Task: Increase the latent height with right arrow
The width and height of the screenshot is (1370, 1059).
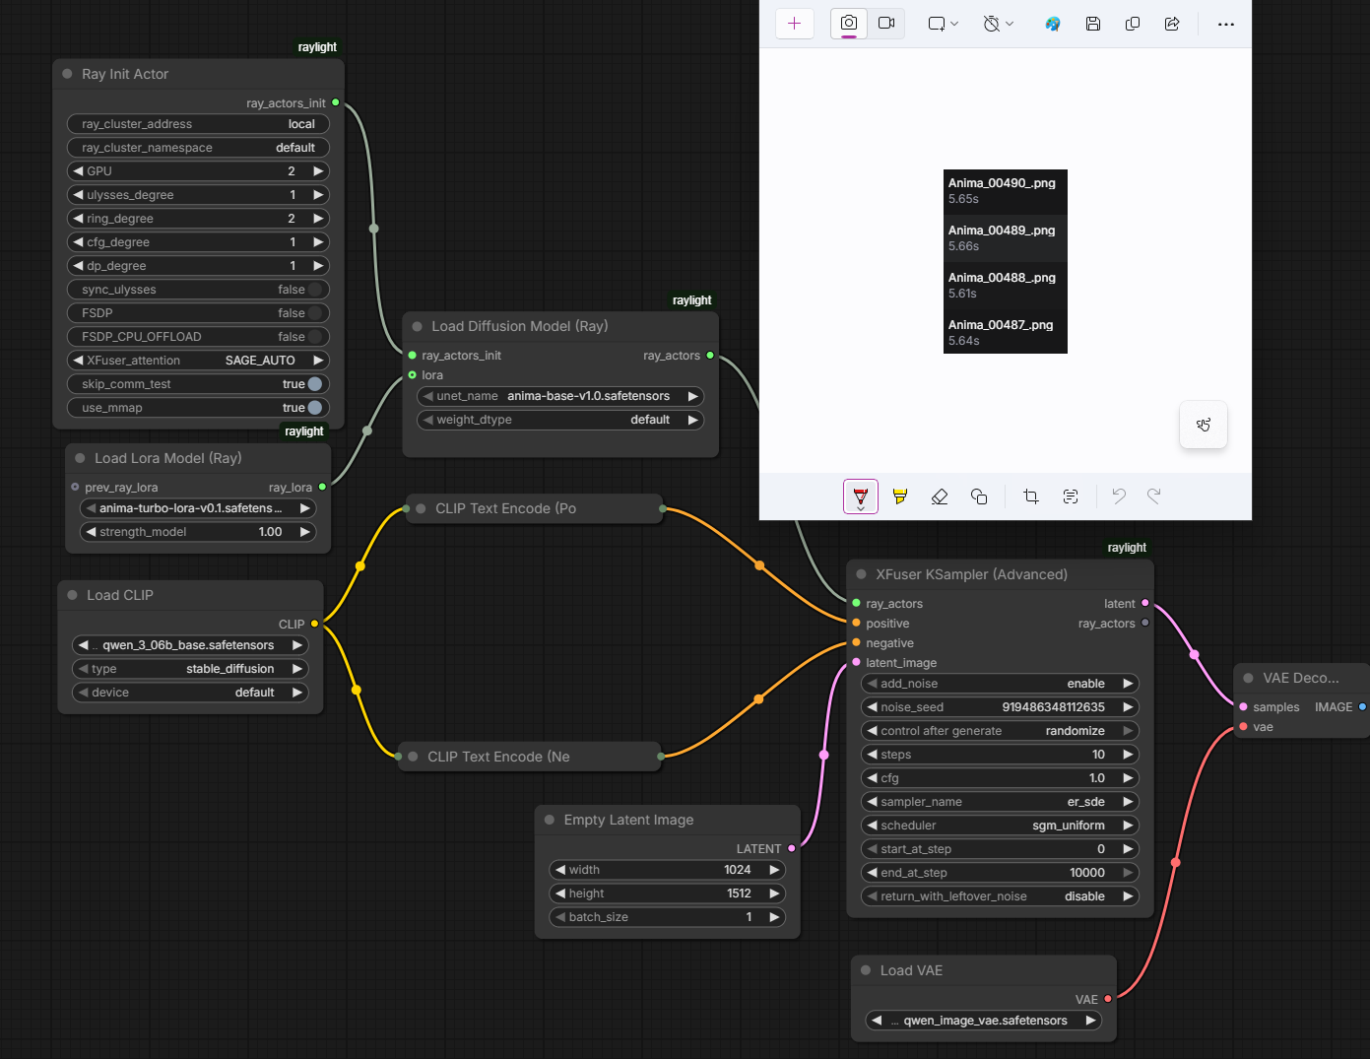Action: click(x=775, y=894)
